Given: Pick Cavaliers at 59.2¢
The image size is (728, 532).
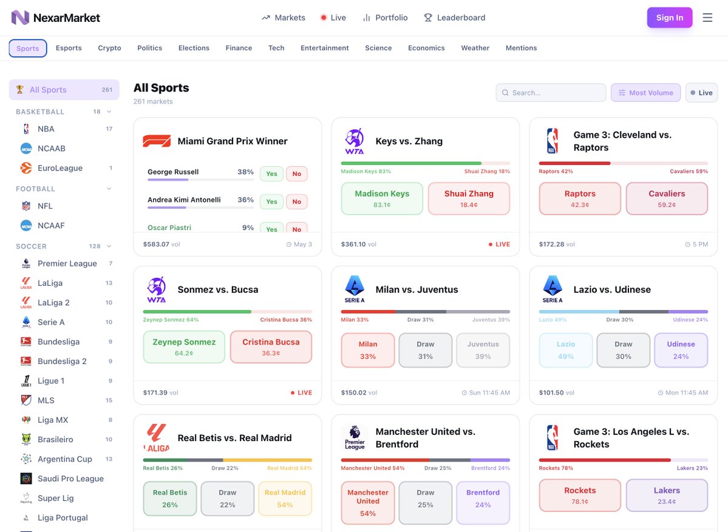Looking at the screenshot, I should click(667, 198).
